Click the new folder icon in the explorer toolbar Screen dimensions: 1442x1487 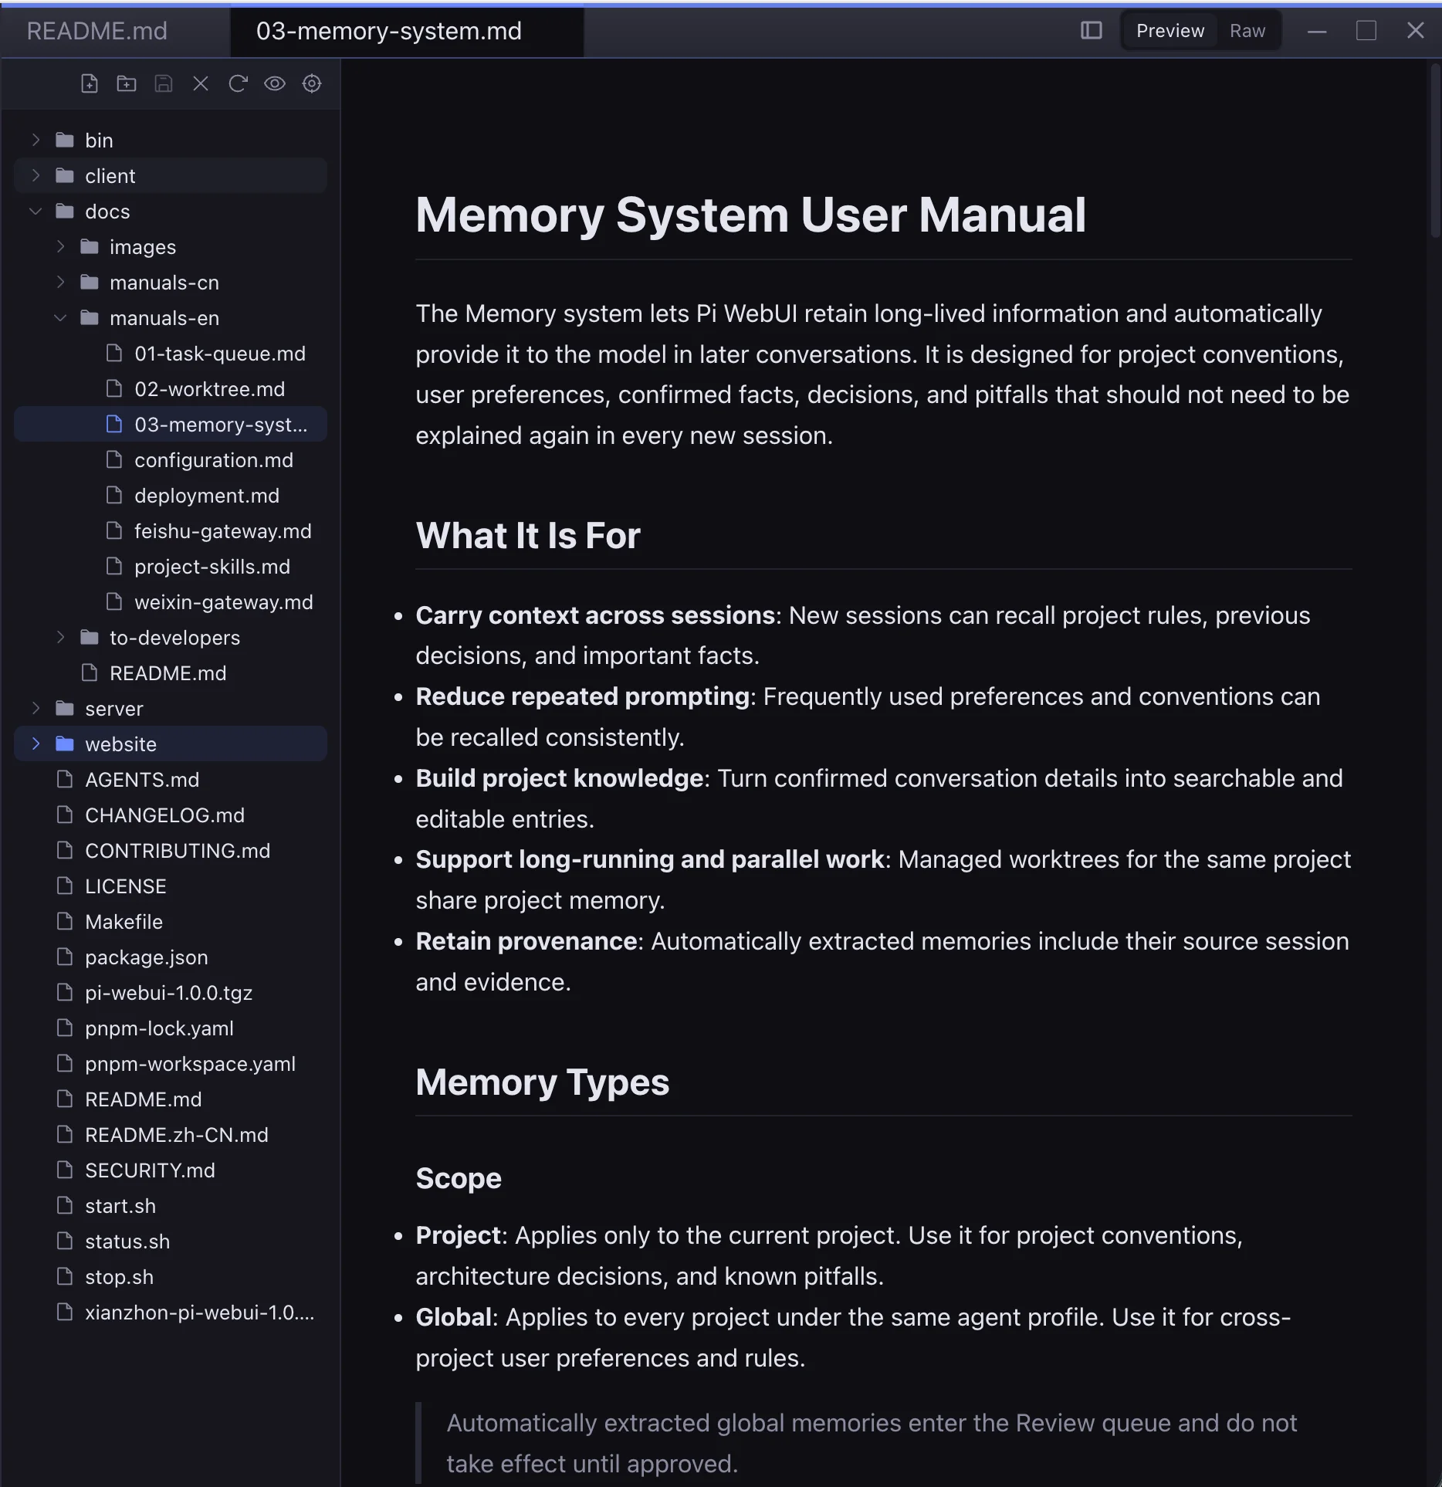pyautogui.click(x=127, y=83)
